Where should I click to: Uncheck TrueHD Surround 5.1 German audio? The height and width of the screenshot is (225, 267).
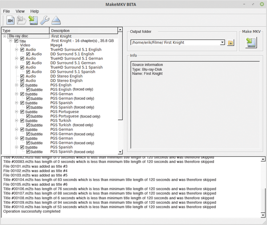(22, 59)
